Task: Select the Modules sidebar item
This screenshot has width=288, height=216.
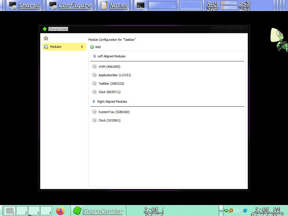Action: [x=64, y=47]
